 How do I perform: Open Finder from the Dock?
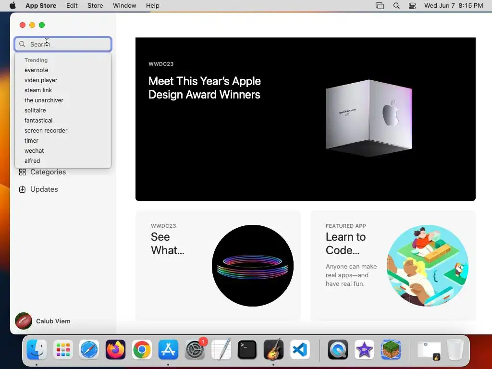(x=37, y=350)
